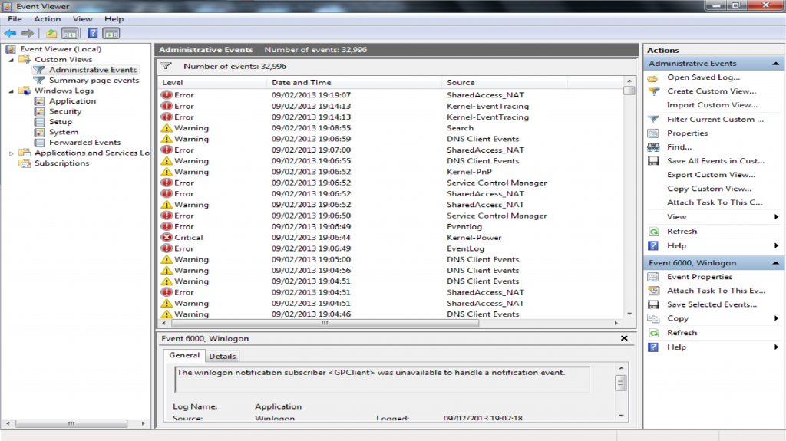786x441 pixels.
Task: Expand Help submenu arrow under Event 6000
Action: pos(777,347)
